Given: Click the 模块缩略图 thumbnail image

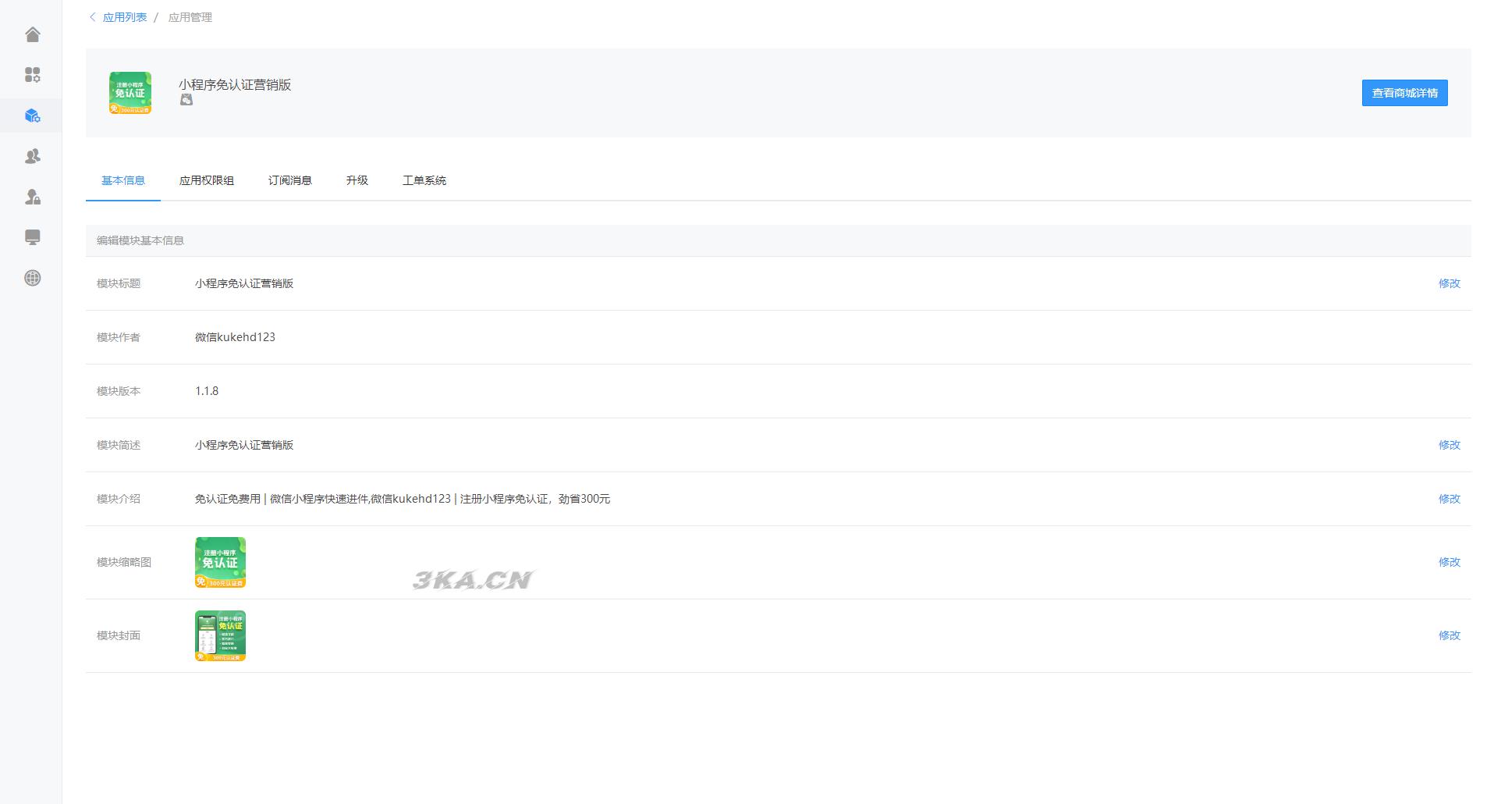Looking at the screenshot, I should (220, 562).
